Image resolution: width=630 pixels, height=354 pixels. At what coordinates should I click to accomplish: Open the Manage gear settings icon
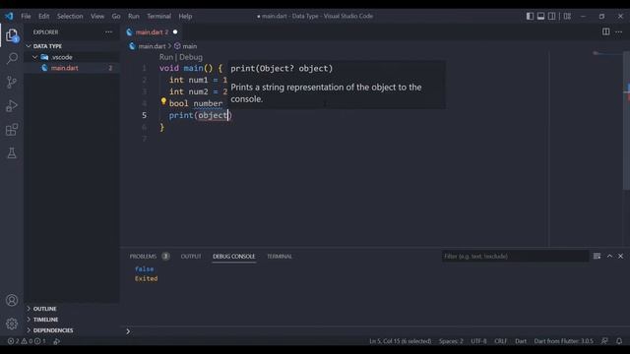[12, 324]
